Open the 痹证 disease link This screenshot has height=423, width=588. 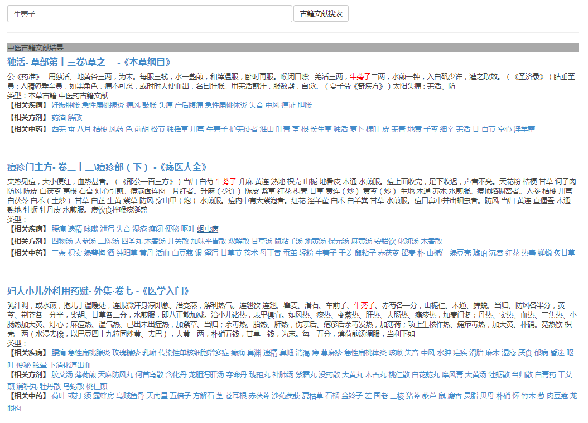tap(288, 105)
